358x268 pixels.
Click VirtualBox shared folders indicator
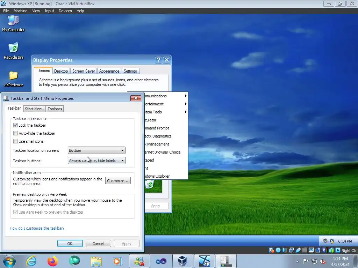point(305,250)
